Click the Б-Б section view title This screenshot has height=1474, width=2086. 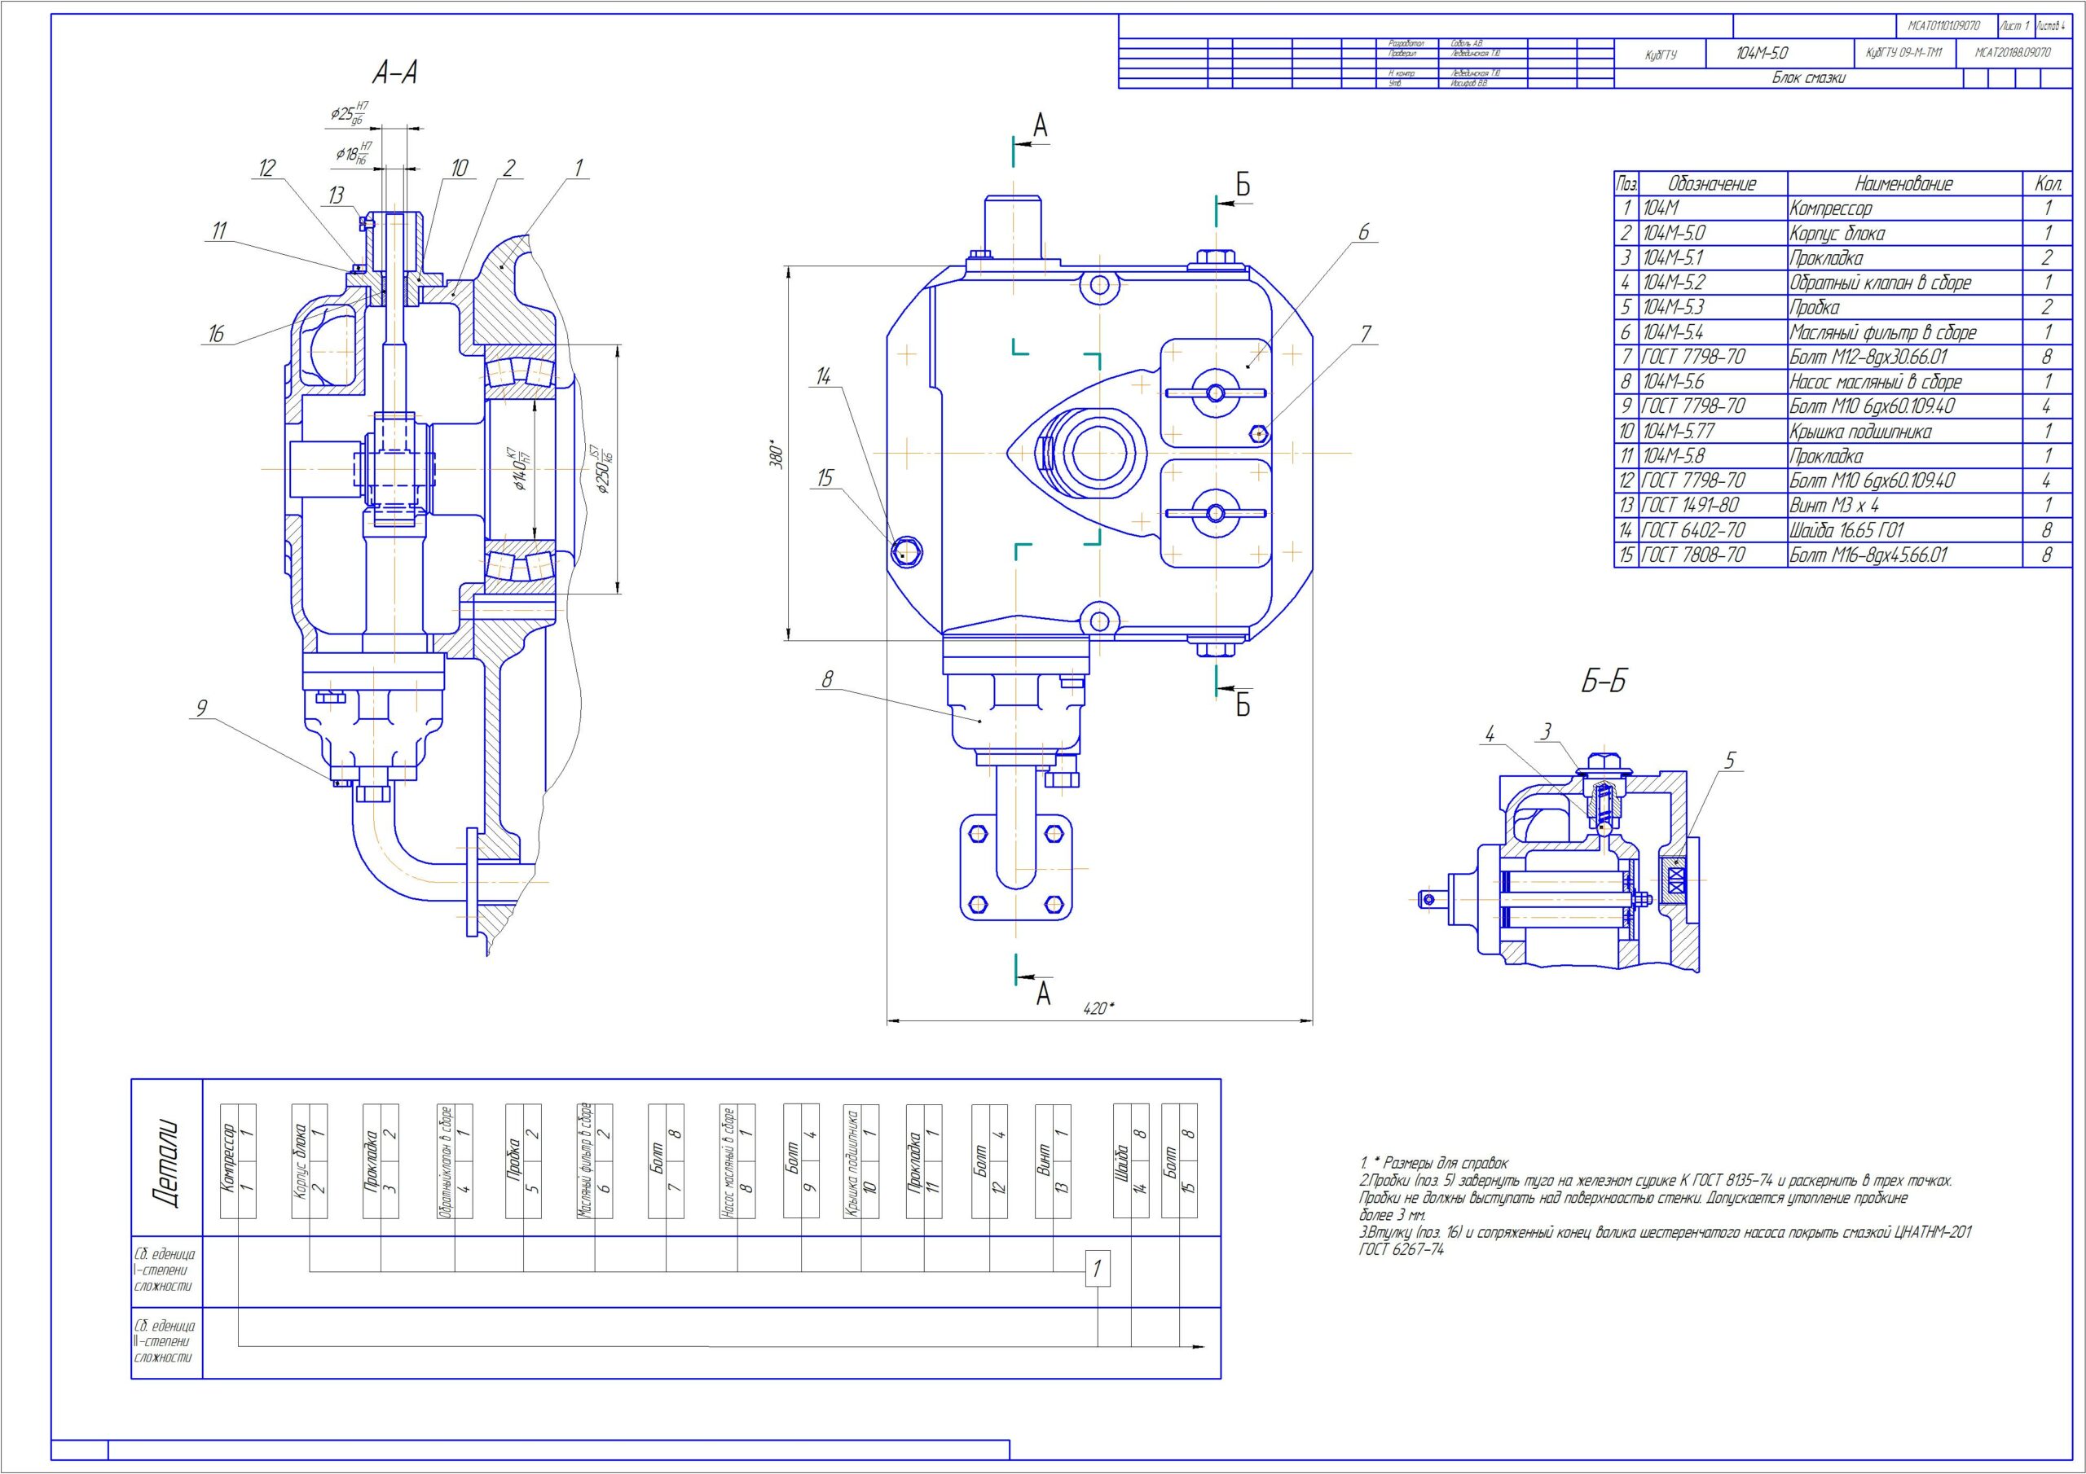point(1603,682)
